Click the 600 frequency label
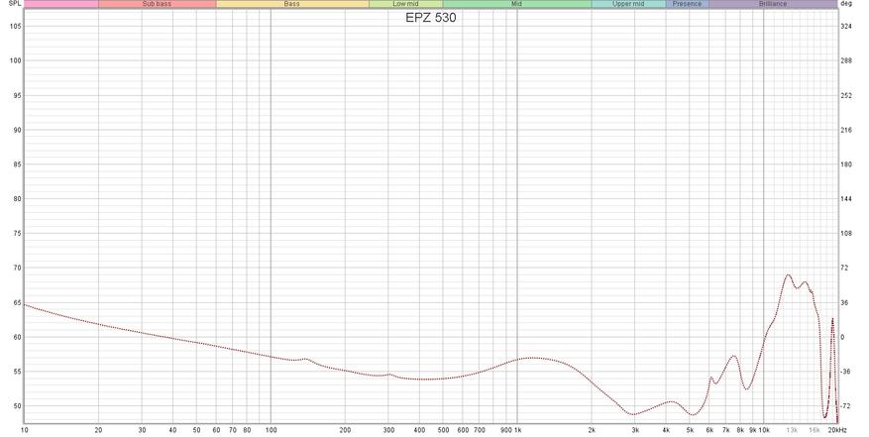Image resolution: width=869 pixels, height=437 pixels. pos(463,430)
